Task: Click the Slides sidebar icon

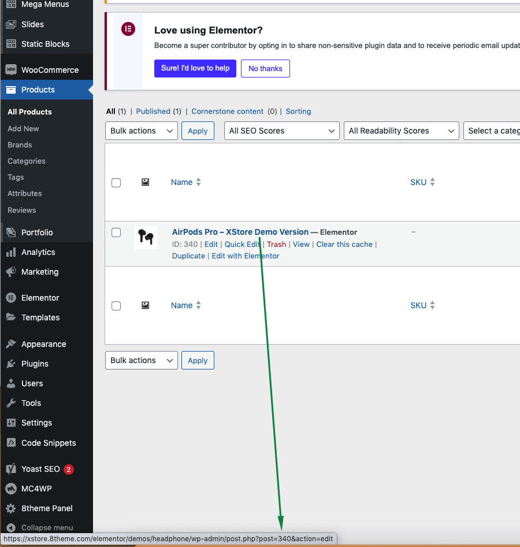Action: click(x=11, y=24)
